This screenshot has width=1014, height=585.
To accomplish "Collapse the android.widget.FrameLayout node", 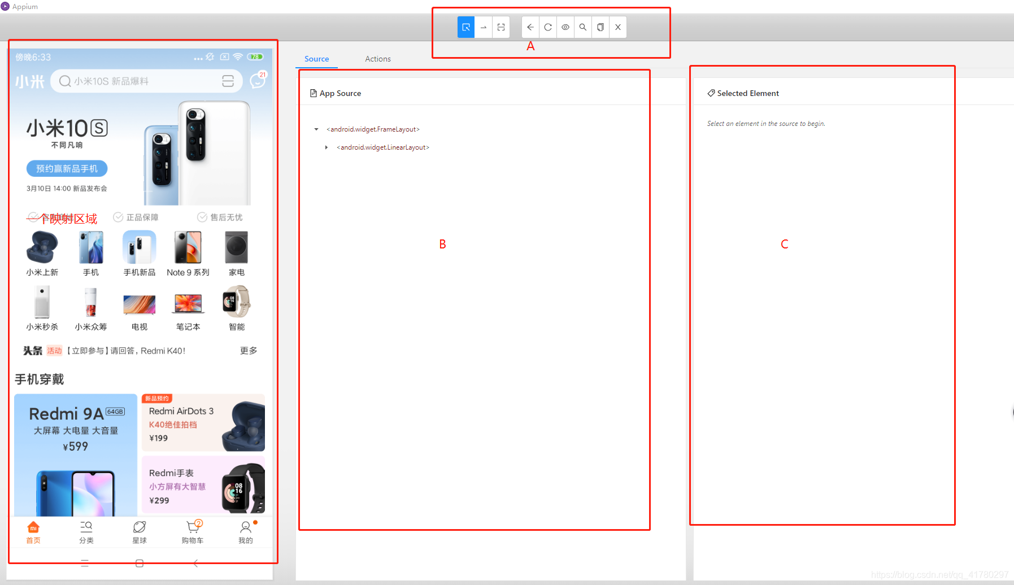I will 316,129.
